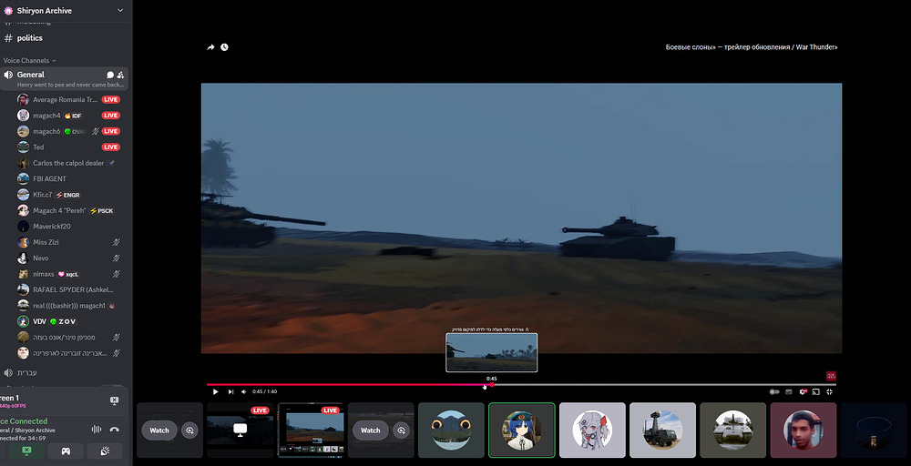Viewport: 911px width, 466px height.
Task: Toggle noise suppression waveform icon
Action: point(97,430)
